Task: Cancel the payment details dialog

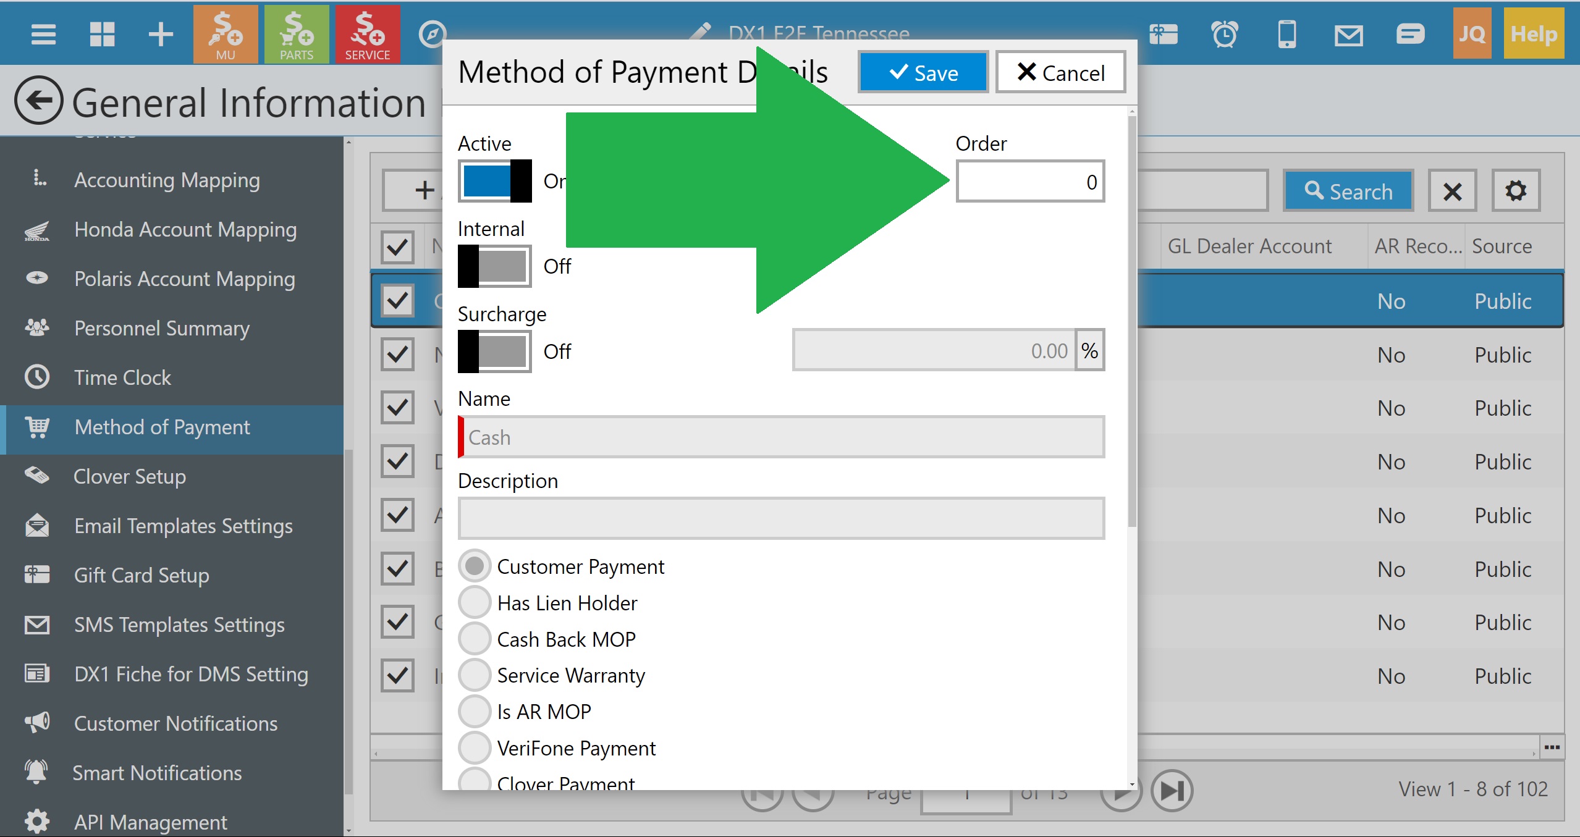Action: tap(1060, 73)
